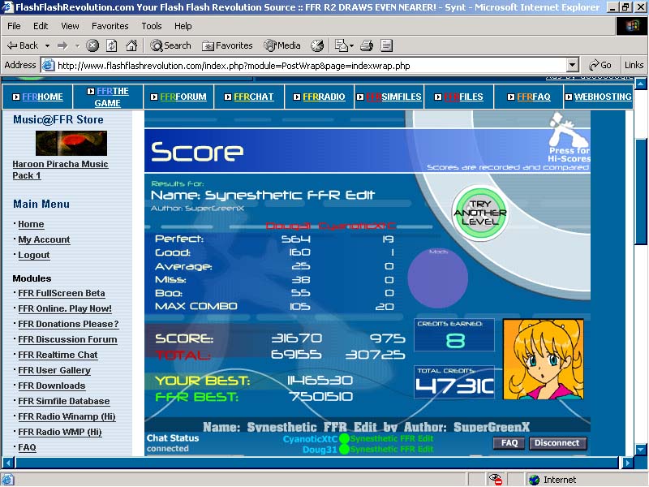The image size is (649, 487).
Task: Expand the Forward button history dropdown
Action: [x=77, y=46]
